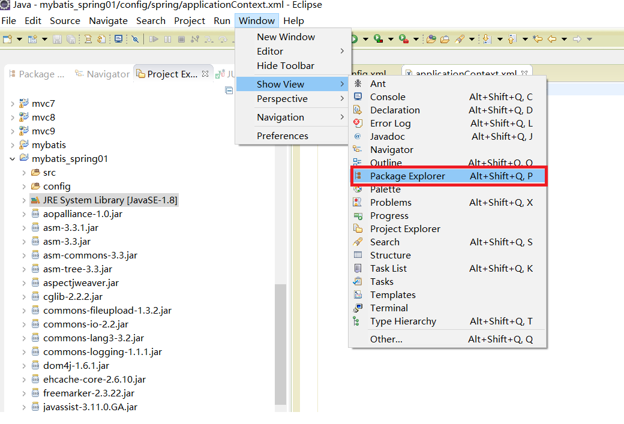
Task: Click the Open Type folder icon
Action: pyautogui.click(x=431, y=39)
